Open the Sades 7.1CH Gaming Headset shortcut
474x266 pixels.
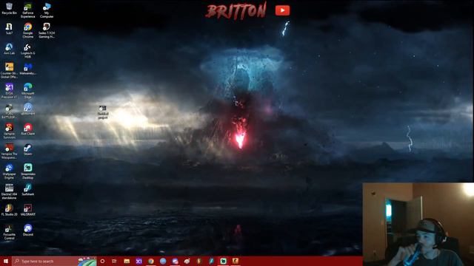[47, 30]
